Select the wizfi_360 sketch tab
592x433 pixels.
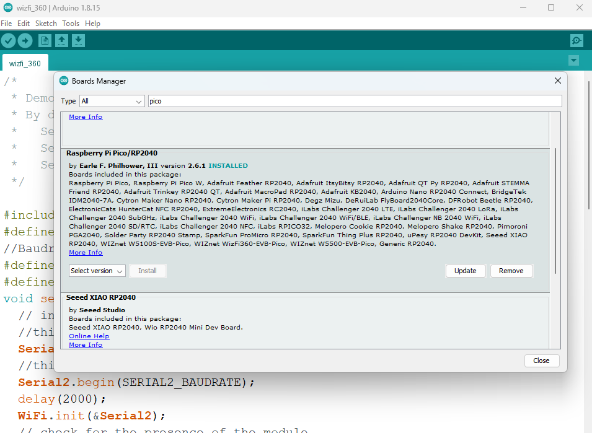25,63
